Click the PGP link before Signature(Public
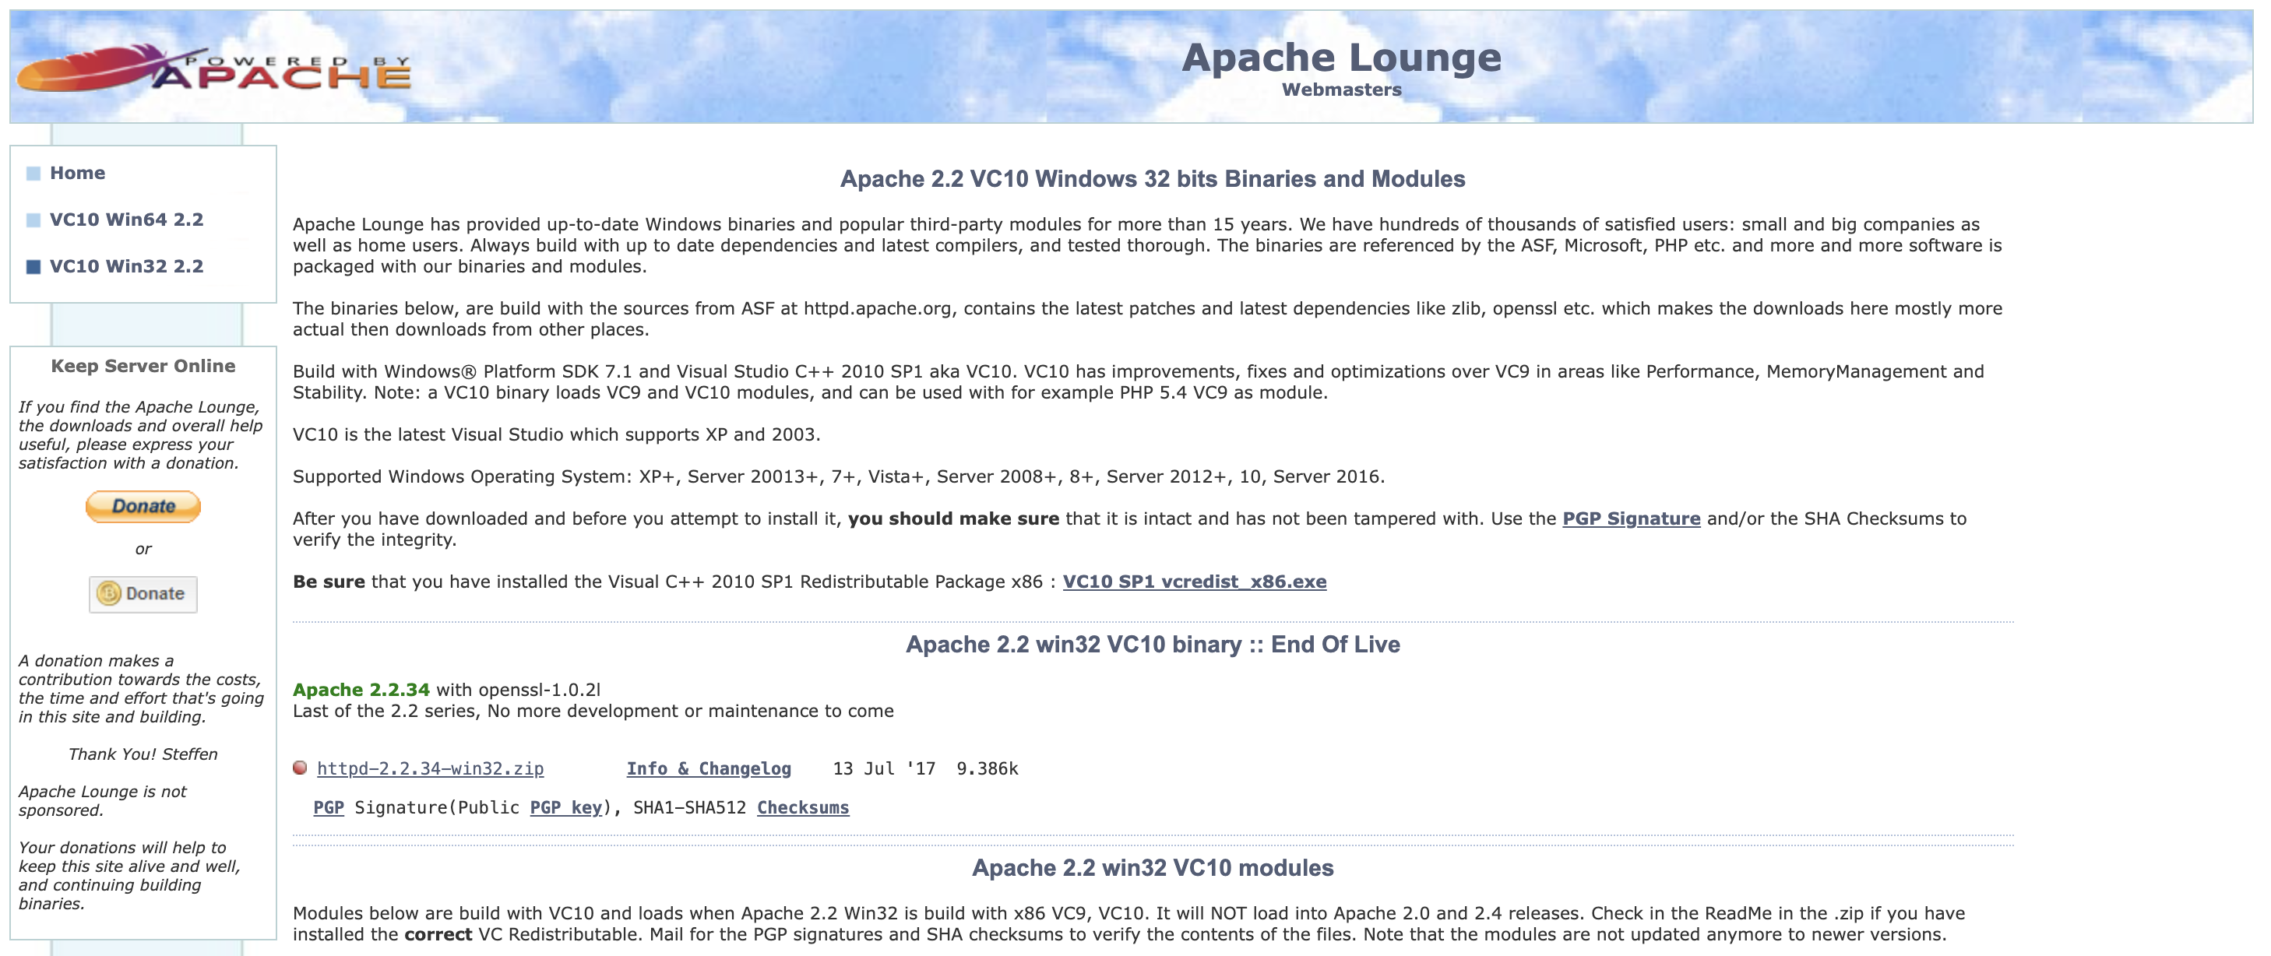Image resolution: width=2271 pixels, height=956 pixels. 328,808
